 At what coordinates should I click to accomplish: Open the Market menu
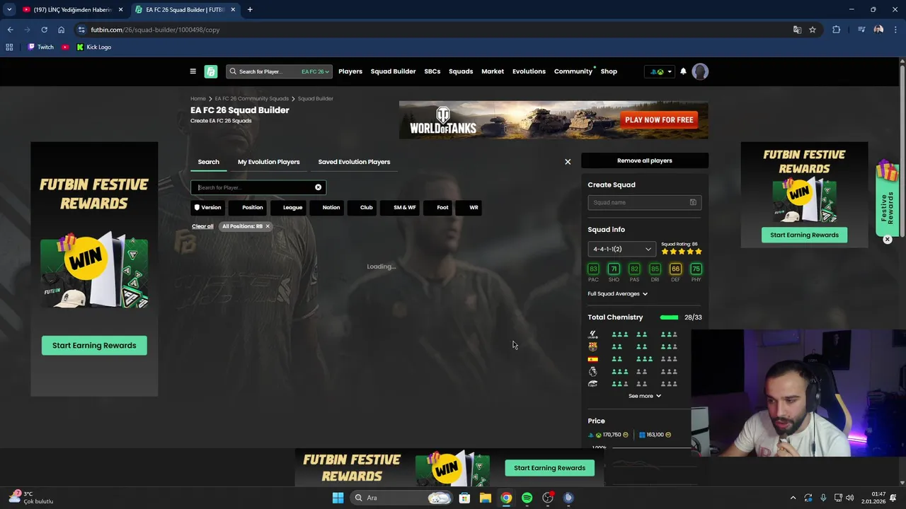(493, 71)
